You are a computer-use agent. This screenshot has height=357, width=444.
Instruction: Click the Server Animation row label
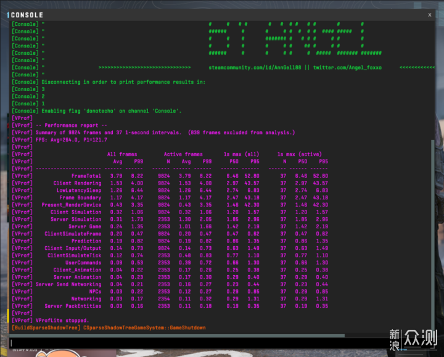point(77,277)
